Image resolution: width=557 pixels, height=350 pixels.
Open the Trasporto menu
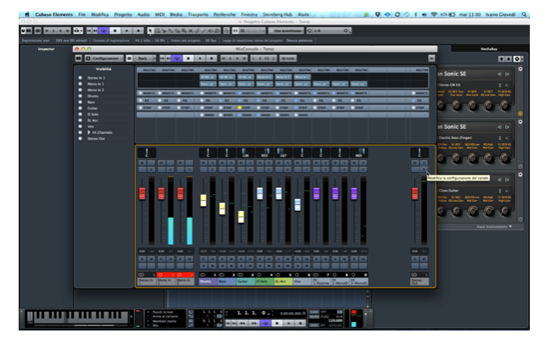coord(198,14)
